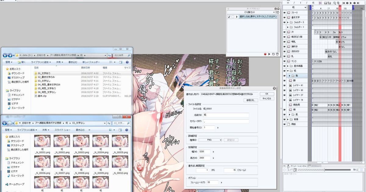366x192 pixels.
Task: Open the 01_文字あり folder
Action: (44, 73)
